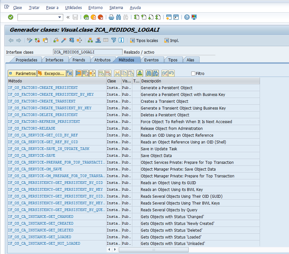Click the Create new session icon

[x=169, y=17]
